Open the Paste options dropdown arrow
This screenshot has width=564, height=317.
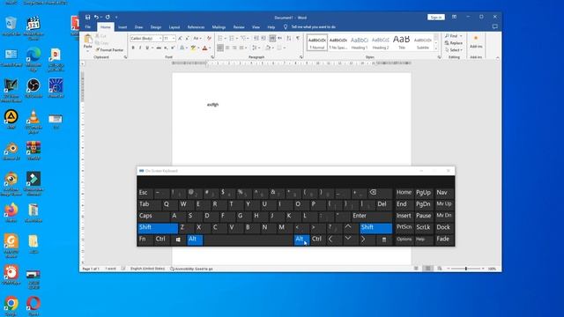point(88,51)
